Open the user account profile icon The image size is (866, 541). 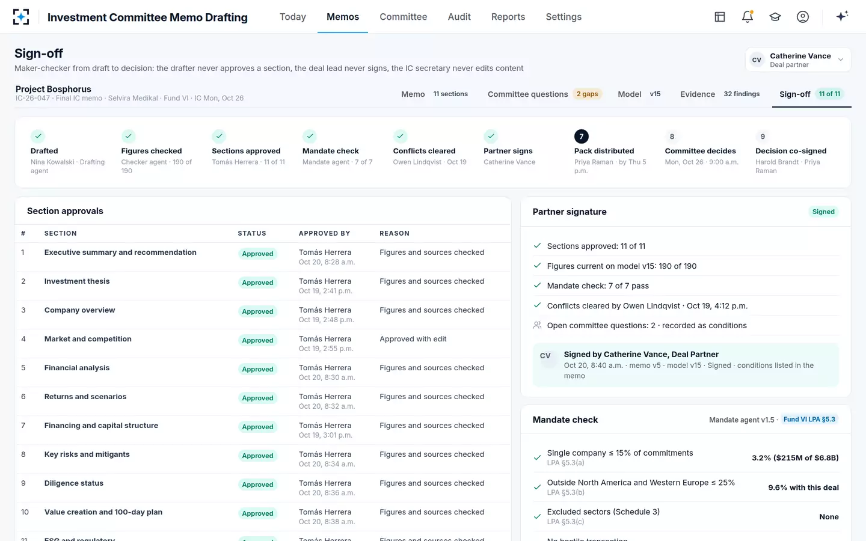pos(803,17)
